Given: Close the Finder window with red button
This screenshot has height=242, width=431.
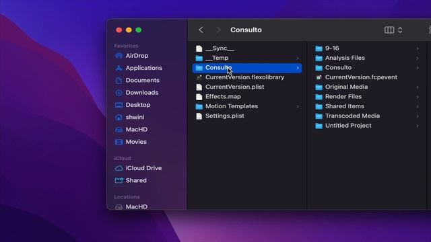Looking at the screenshot, I should point(119,30).
